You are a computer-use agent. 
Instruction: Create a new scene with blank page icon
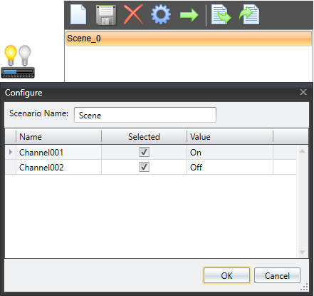click(x=78, y=15)
